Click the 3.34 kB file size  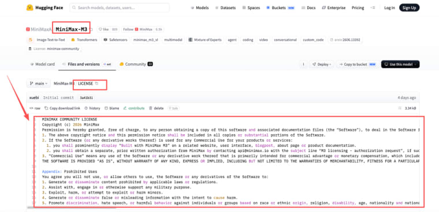pyautogui.click(x=410, y=108)
